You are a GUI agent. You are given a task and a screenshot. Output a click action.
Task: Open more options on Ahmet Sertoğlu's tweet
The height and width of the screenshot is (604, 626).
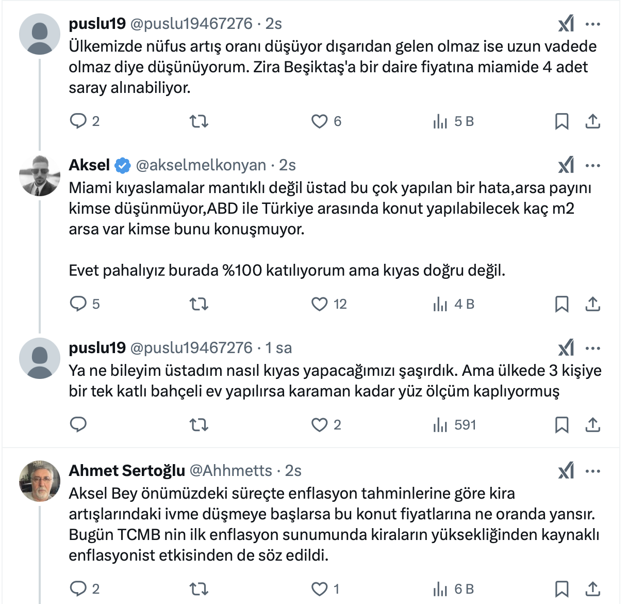tap(593, 471)
